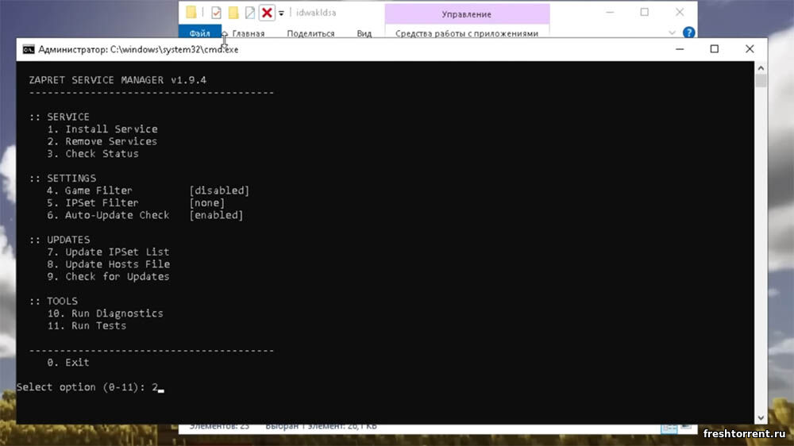Select the Поделиться ribbon tab

click(310, 33)
